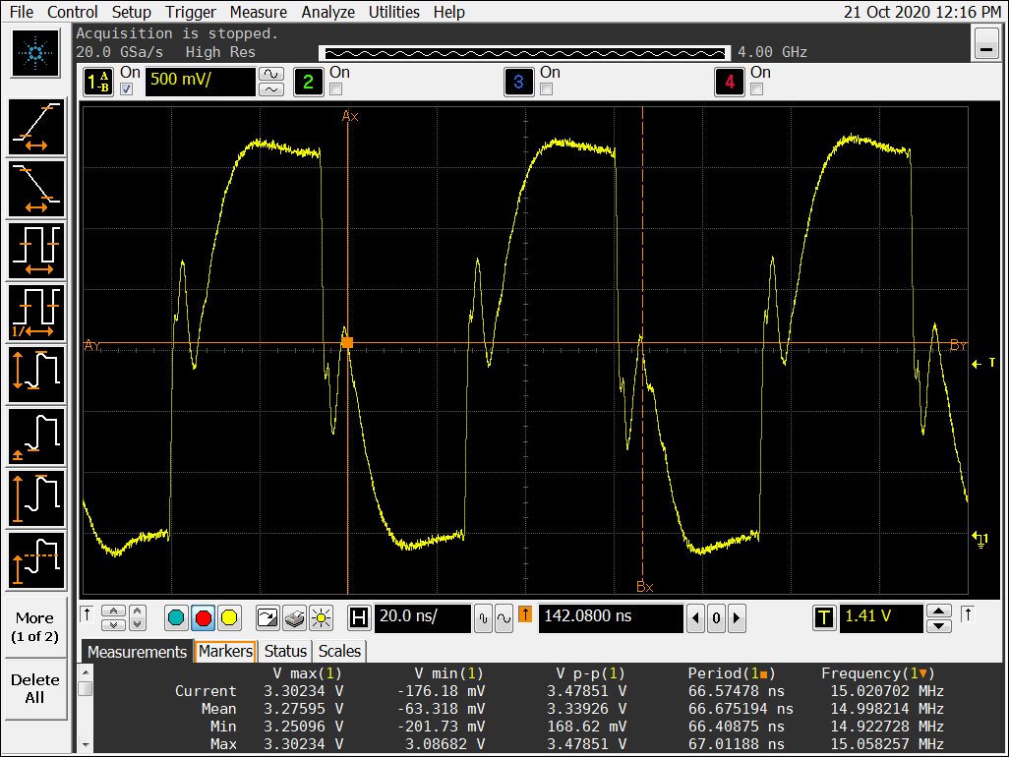This screenshot has width=1009, height=757.
Task: Open the Help menu
Action: click(x=448, y=12)
